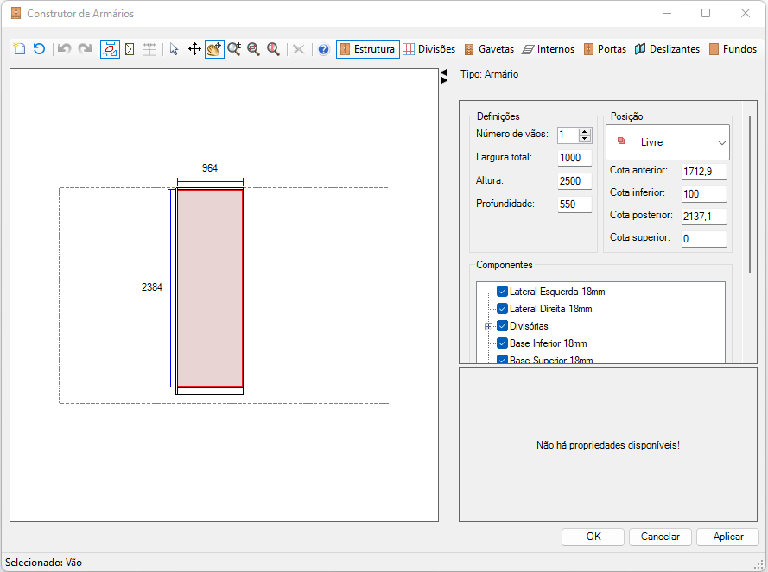Collapse side panel using splitter arrows
The width and height of the screenshot is (768, 572).
pos(444,76)
